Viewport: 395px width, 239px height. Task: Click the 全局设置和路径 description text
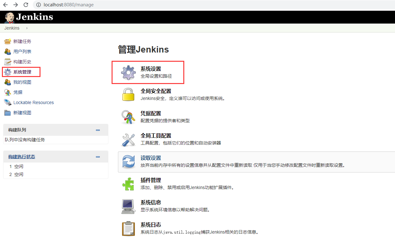pyautogui.click(x=156, y=76)
